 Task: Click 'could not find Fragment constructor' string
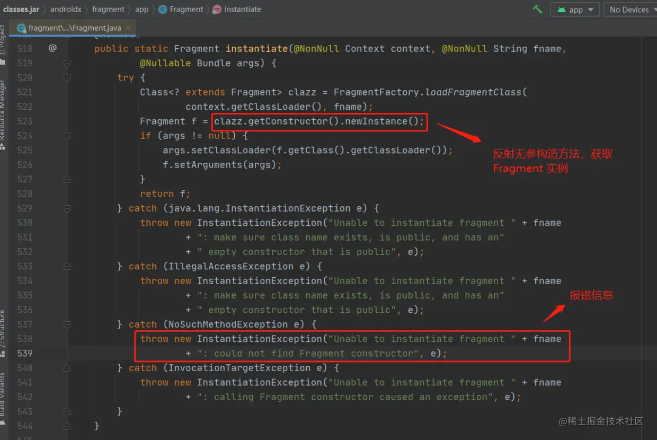point(308,354)
